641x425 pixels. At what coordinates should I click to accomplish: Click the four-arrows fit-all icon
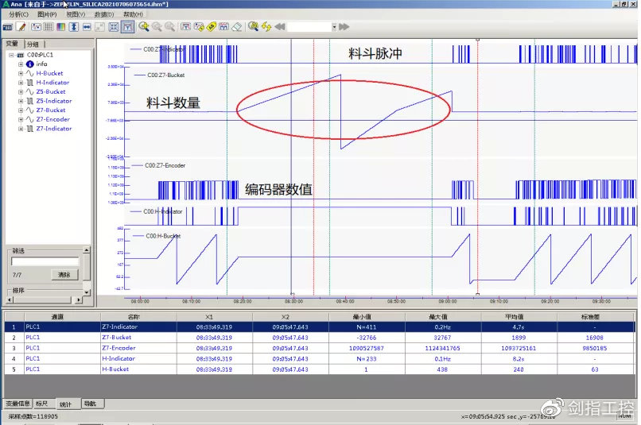(114, 27)
